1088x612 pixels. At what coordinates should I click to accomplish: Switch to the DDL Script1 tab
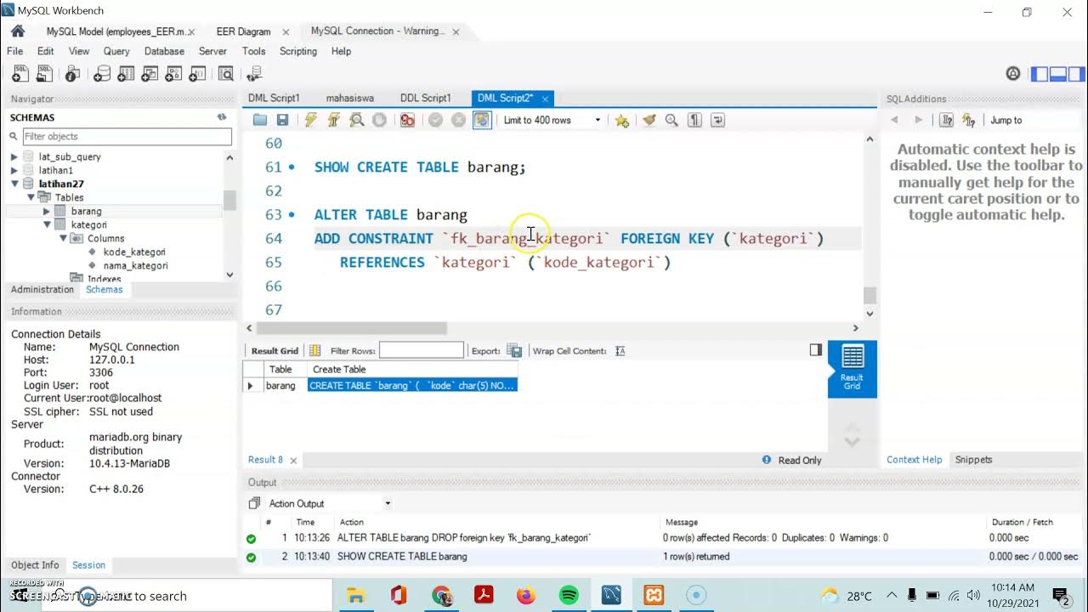click(426, 98)
